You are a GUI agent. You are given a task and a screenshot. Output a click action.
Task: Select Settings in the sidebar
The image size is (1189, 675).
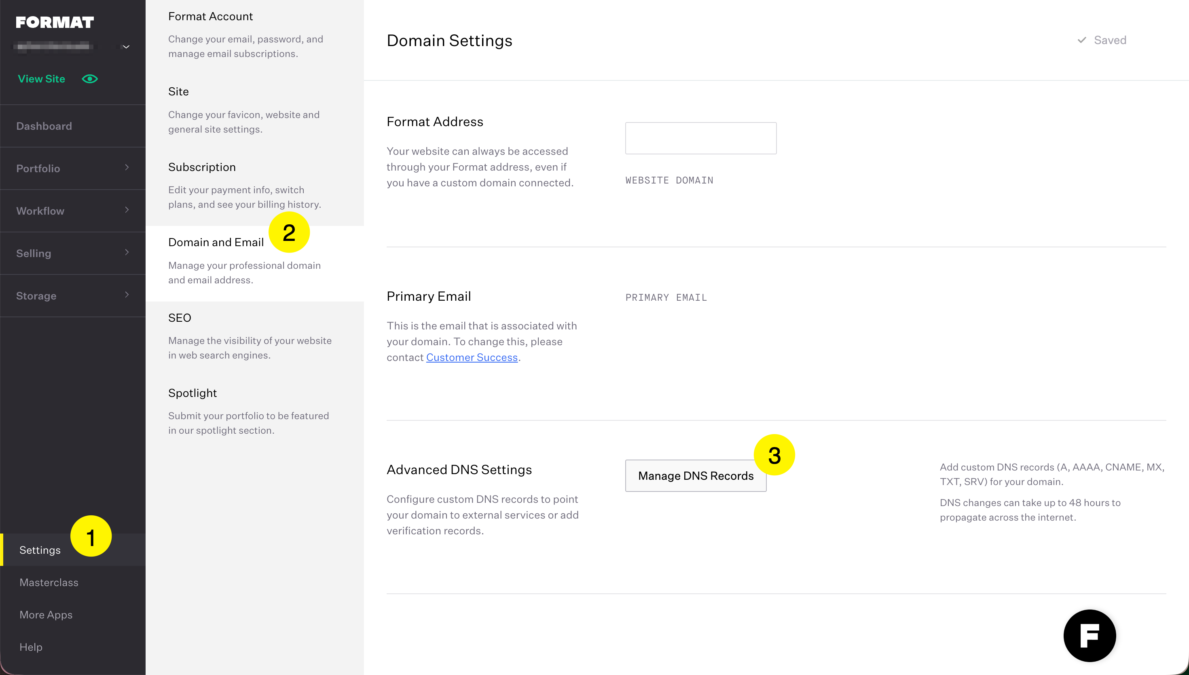tap(40, 550)
